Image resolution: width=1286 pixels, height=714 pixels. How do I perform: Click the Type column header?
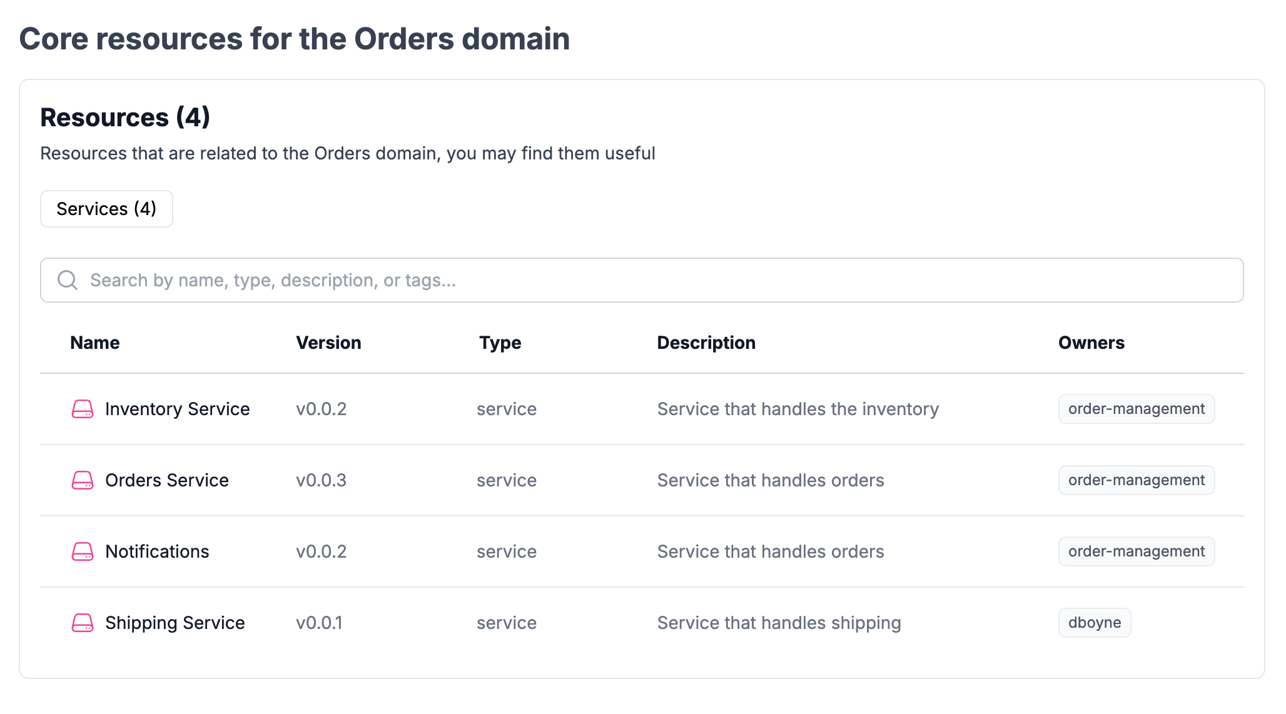point(500,343)
